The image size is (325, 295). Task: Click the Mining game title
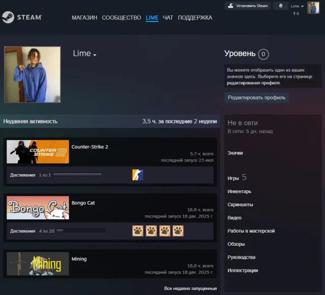click(79, 259)
